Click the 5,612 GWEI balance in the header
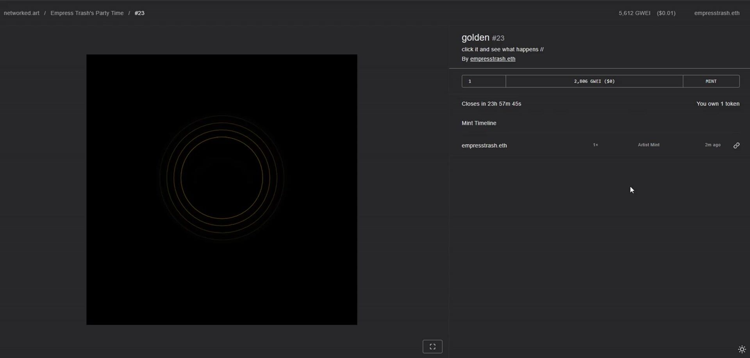Screen dimensions: 750x358 tap(634, 13)
